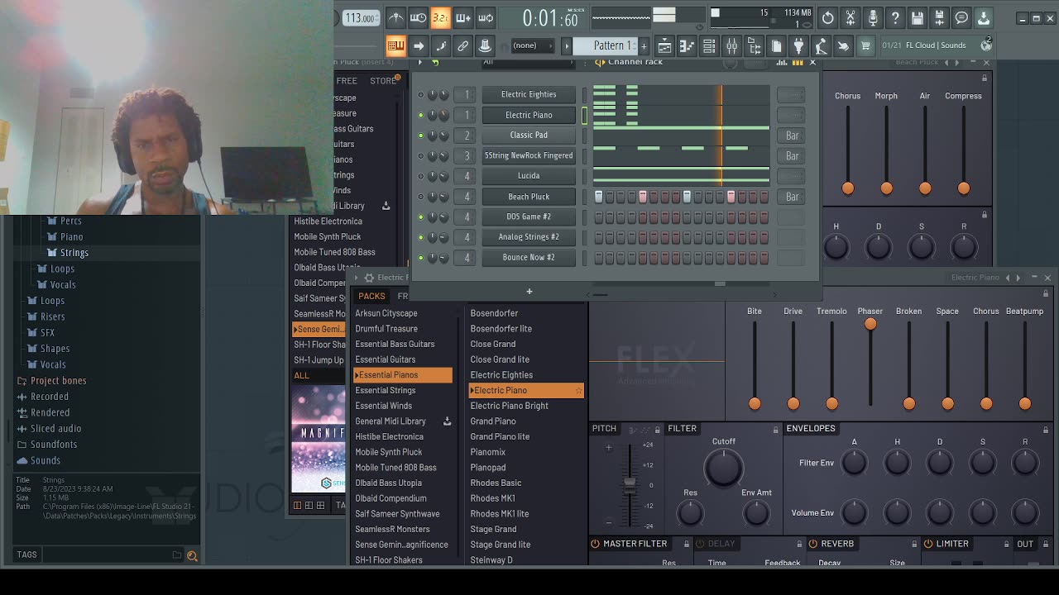This screenshot has width=1059, height=595.
Task: Click the tempo 113.000 field
Action: pos(361,18)
